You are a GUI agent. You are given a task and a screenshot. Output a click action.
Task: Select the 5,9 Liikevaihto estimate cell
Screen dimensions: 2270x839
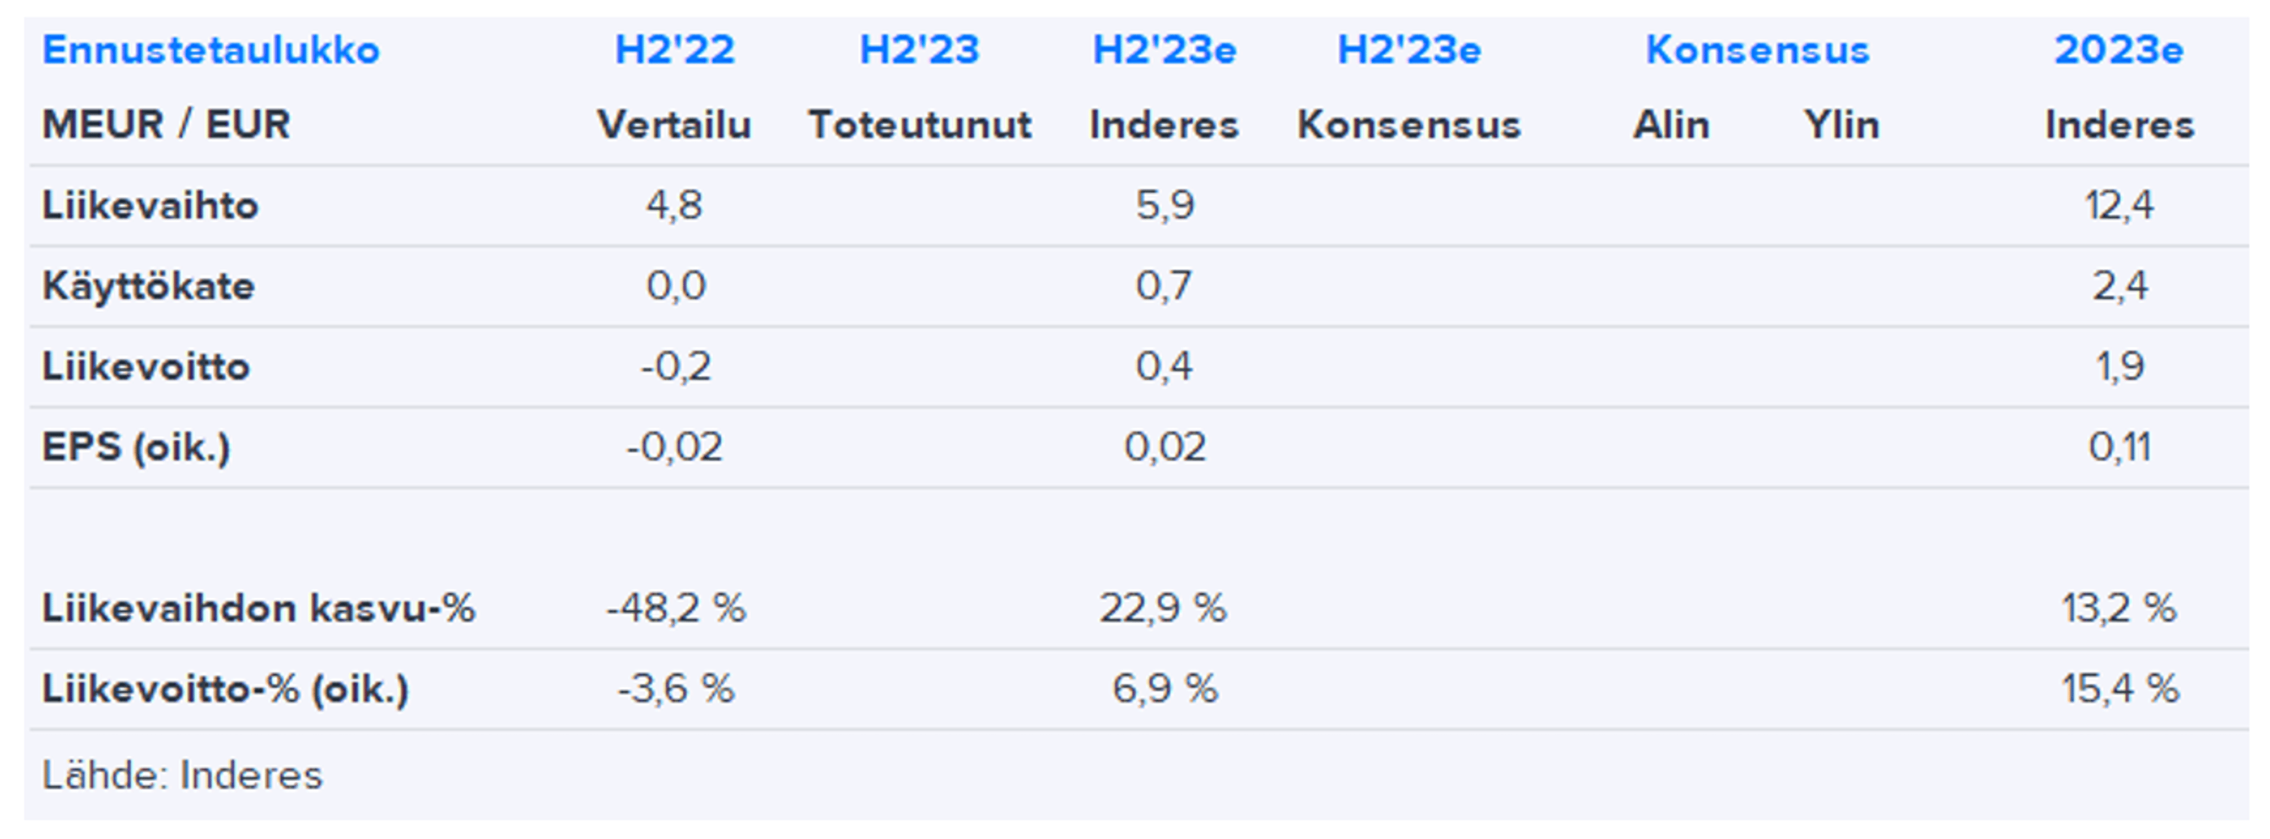pos(1164,205)
